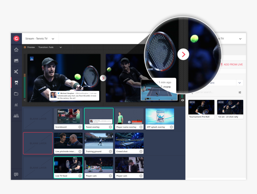Image resolution: width=257 pixels, height=194 pixels.
Task: Open the director chair studio icon
Action: click(16, 83)
